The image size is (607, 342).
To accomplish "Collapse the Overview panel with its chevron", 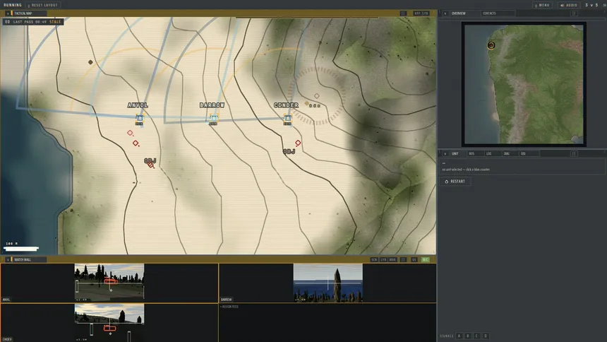I will click(445, 13).
